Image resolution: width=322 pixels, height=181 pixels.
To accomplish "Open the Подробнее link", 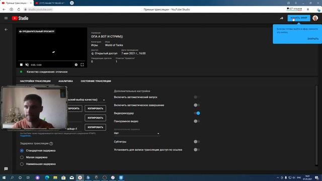I will click(x=26, y=136).
